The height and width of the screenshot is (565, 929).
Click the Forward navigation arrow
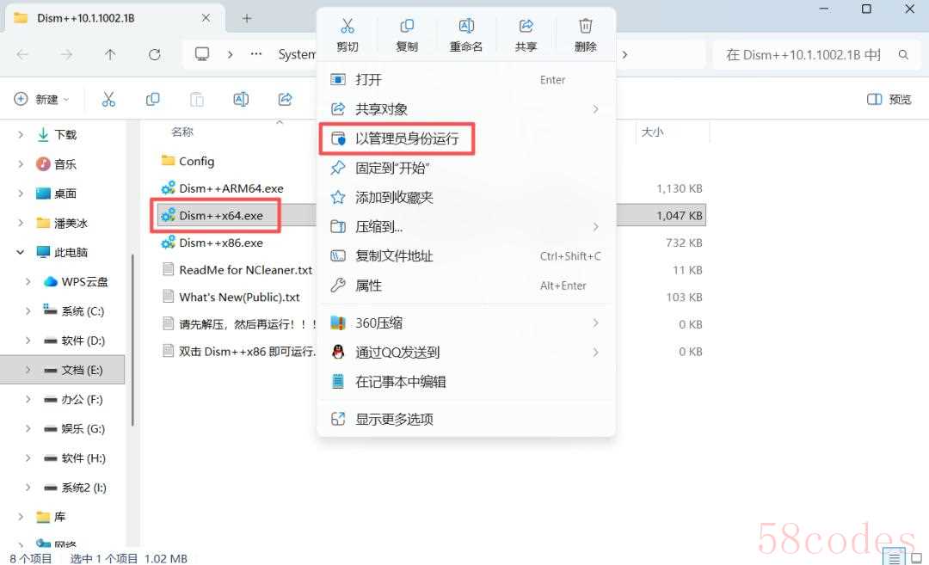pos(66,54)
